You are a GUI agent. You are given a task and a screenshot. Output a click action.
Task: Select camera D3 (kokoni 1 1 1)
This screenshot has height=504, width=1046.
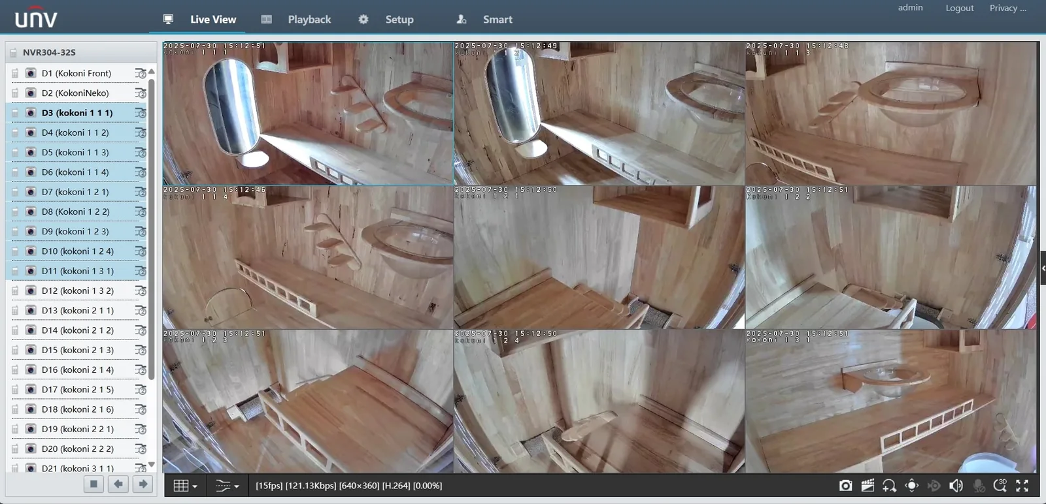click(x=77, y=112)
